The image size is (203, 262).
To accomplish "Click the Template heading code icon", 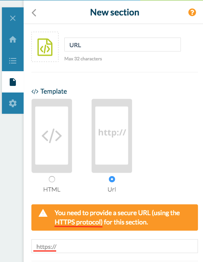I will [35, 92].
